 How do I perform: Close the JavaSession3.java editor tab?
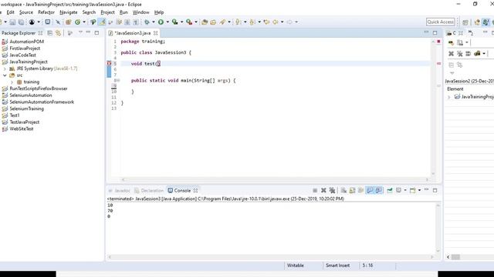(x=156, y=33)
